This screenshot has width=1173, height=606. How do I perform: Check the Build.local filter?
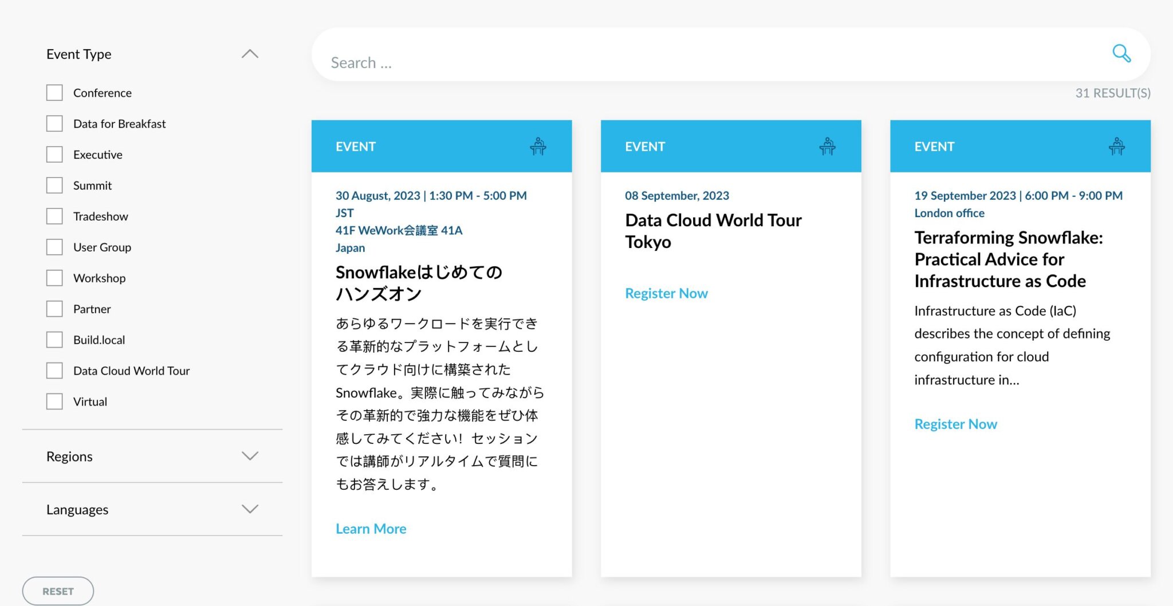(54, 340)
